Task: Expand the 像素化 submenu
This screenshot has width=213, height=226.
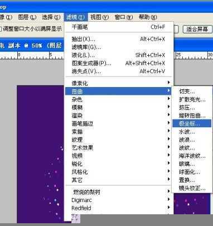Action: pos(118,83)
